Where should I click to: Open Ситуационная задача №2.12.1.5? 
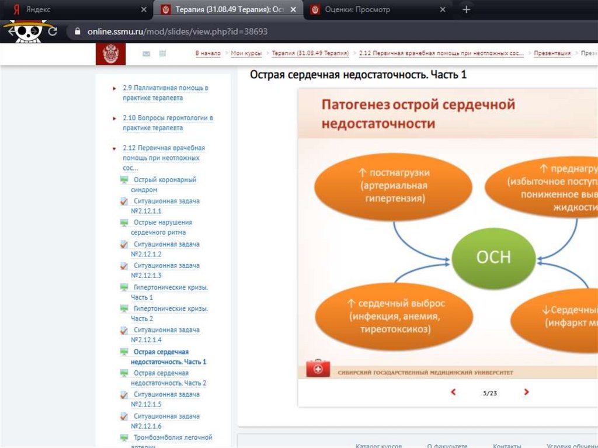click(x=165, y=400)
